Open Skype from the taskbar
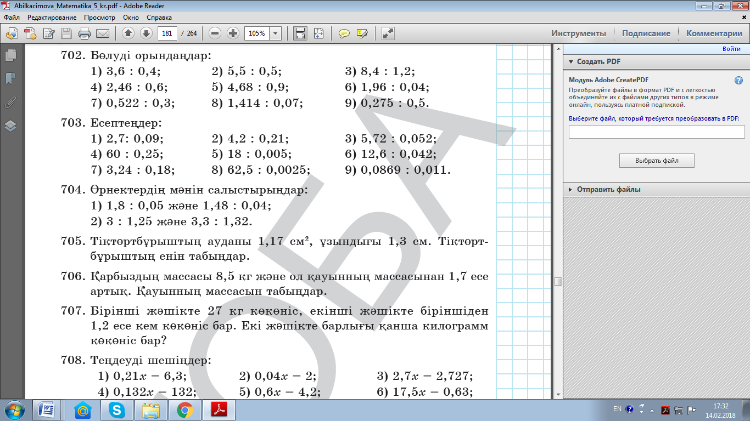 117,410
